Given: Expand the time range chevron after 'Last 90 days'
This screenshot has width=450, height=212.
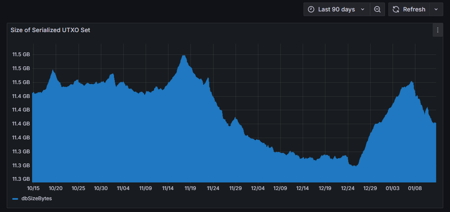Looking at the screenshot, I should coord(363,9).
